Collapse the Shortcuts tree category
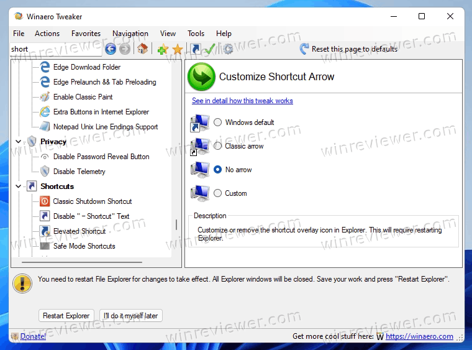 pyautogui.click(x=19, y=186)
